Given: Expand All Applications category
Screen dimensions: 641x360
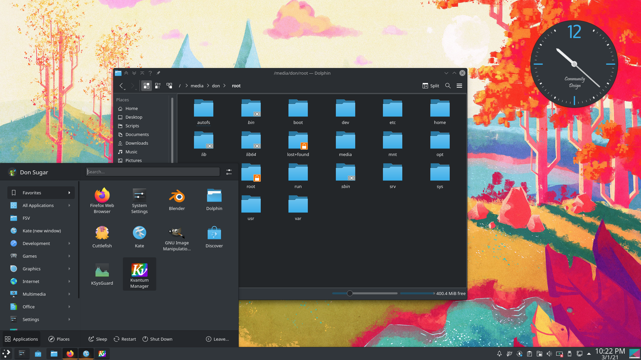Looking at the screenshot, I should pos(41,205).
